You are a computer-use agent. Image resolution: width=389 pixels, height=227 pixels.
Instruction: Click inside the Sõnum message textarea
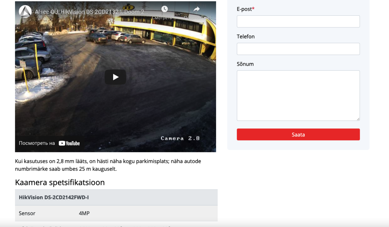click(298, 95)
